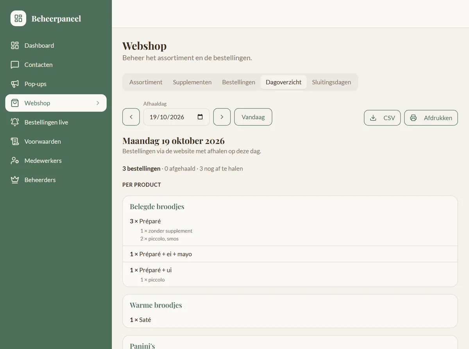Screen dimensions: 469x349
Task: Click the '1 × Préparé + ui' row
Action: click(290, 274)
